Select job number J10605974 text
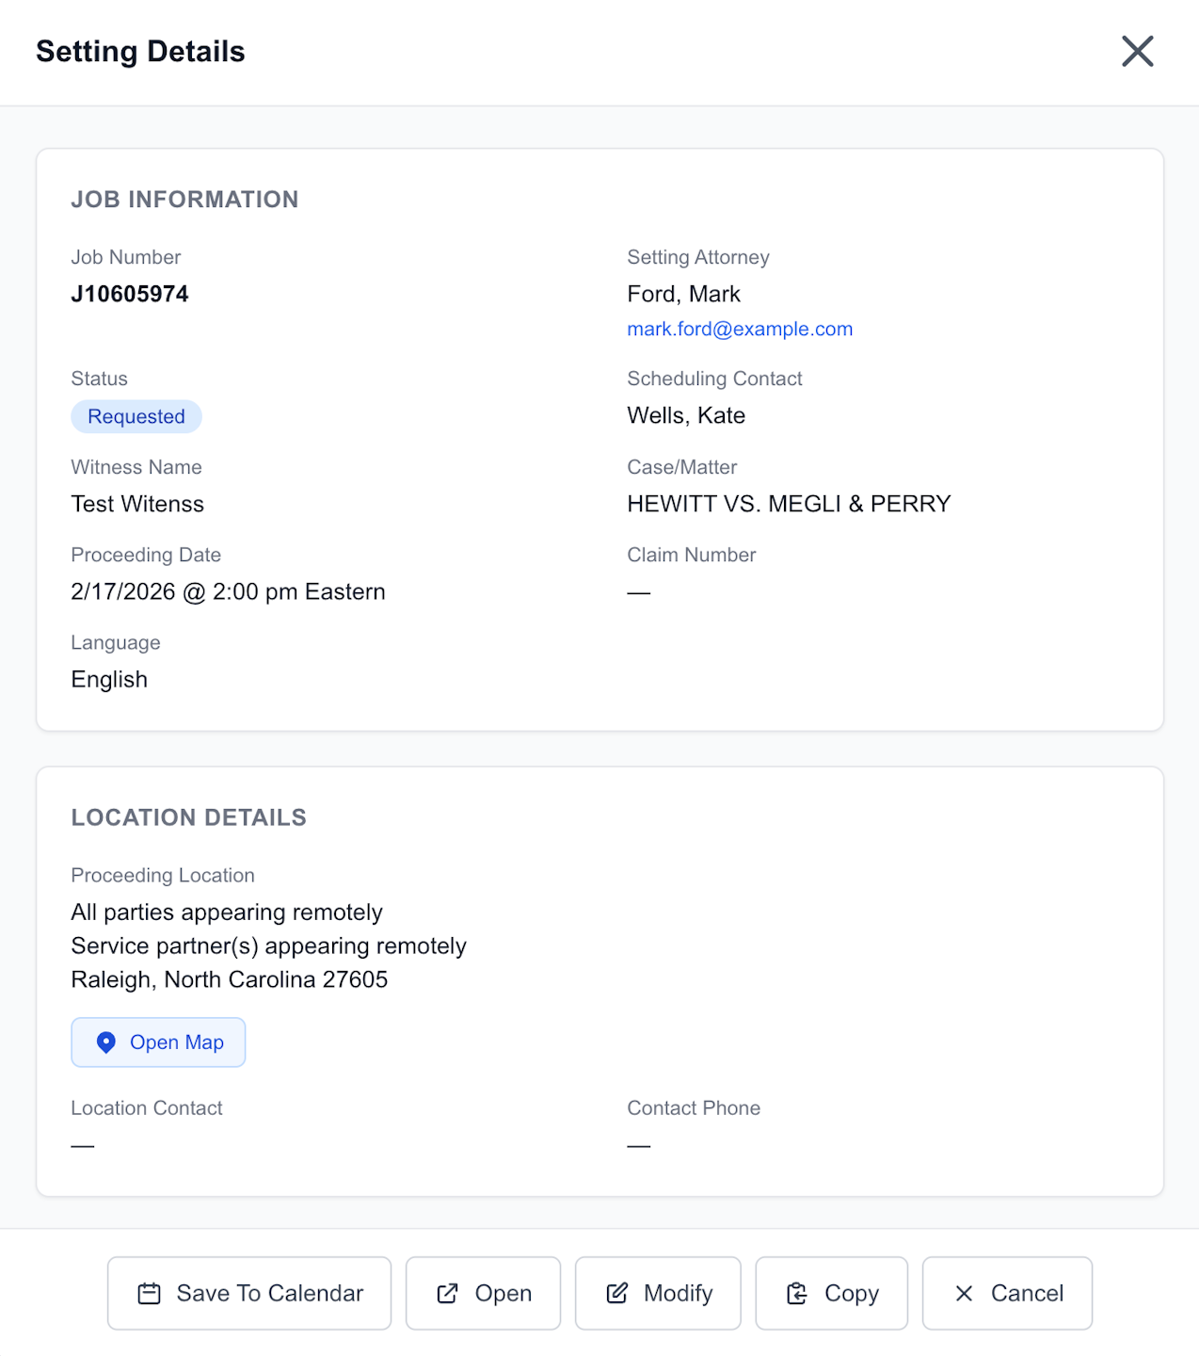The image size is (1199, 1356). coord(130,294)
